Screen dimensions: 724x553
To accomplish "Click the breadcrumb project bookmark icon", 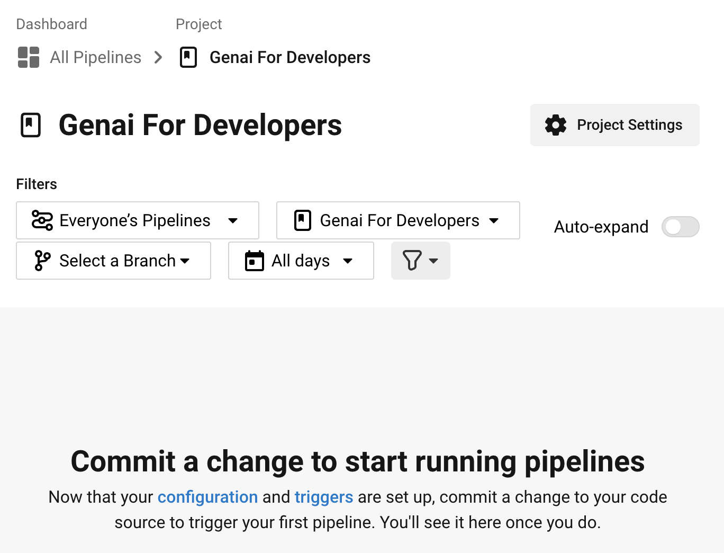I will coord(188,57).
